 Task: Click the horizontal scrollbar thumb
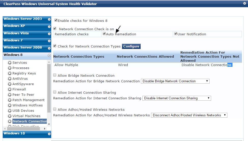[23, 129]
